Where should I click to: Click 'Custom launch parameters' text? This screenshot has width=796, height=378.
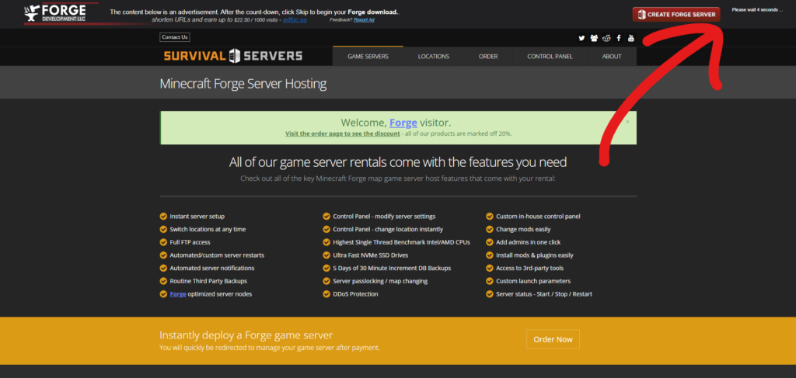click(x=533, y=281)
